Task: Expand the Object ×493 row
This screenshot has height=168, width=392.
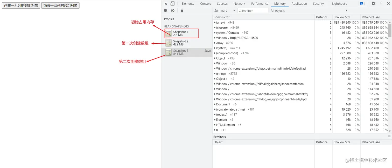Action: 215,58
